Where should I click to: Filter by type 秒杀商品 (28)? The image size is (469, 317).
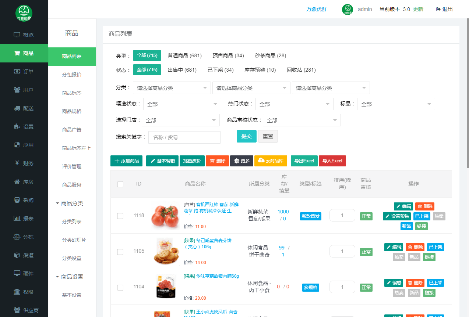tap(271, 55)
